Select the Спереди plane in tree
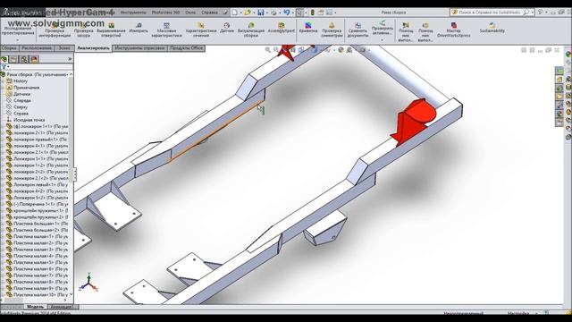The width and height of the screenshot is (572, 322). pos(21,100)
